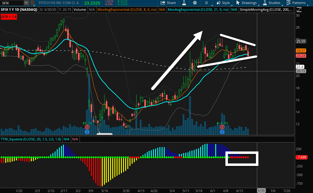
Task: Click the orange number 6 link icon
Action: click(x=32, y=3)
